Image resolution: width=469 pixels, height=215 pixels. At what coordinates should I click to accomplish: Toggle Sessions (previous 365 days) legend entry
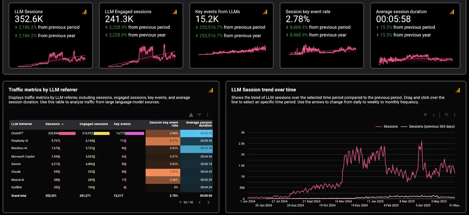click(428, 127)
